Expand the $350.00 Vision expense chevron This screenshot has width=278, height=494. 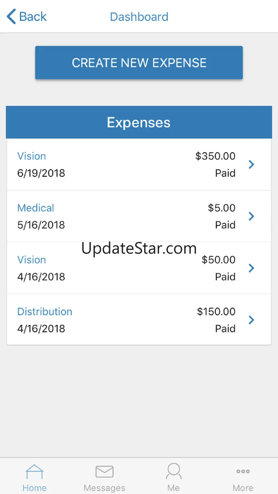point(251,165)
